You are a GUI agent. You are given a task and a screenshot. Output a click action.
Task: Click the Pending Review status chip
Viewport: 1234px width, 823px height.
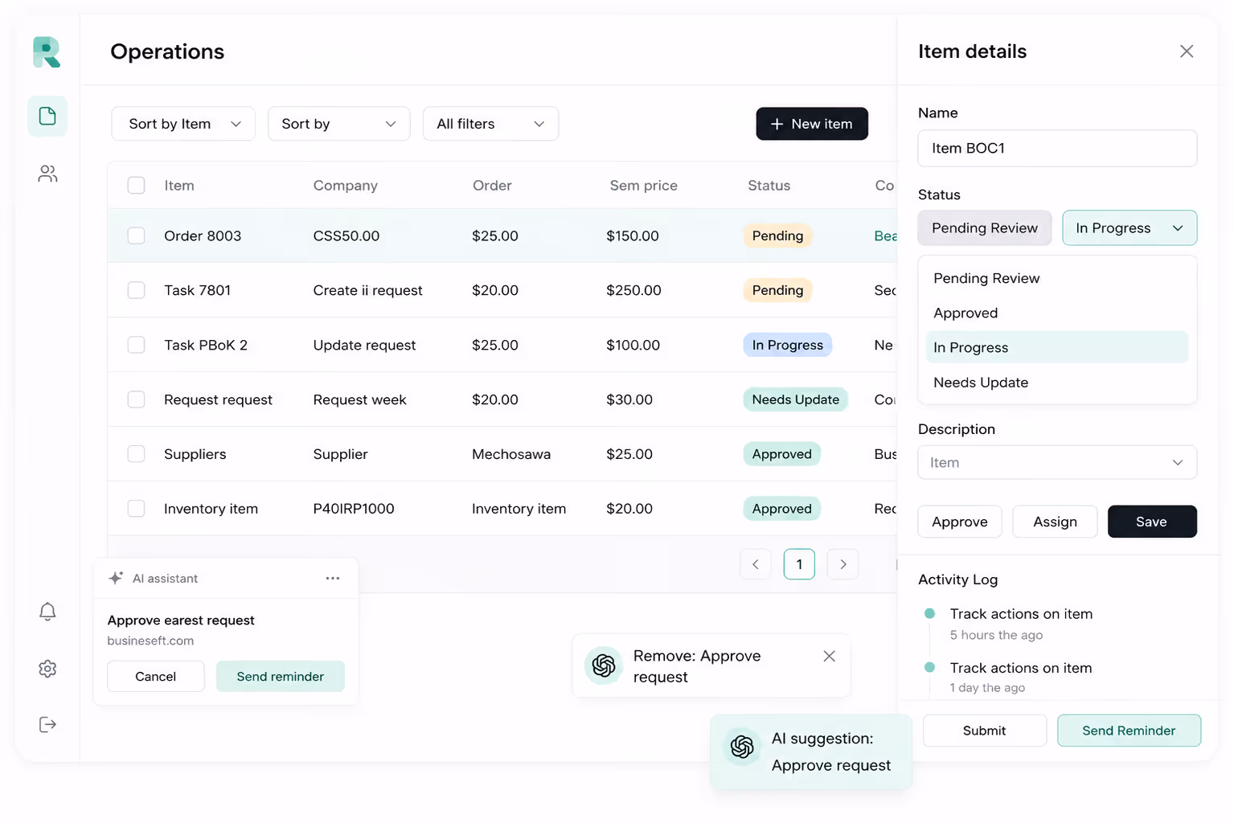click(985, 228)
